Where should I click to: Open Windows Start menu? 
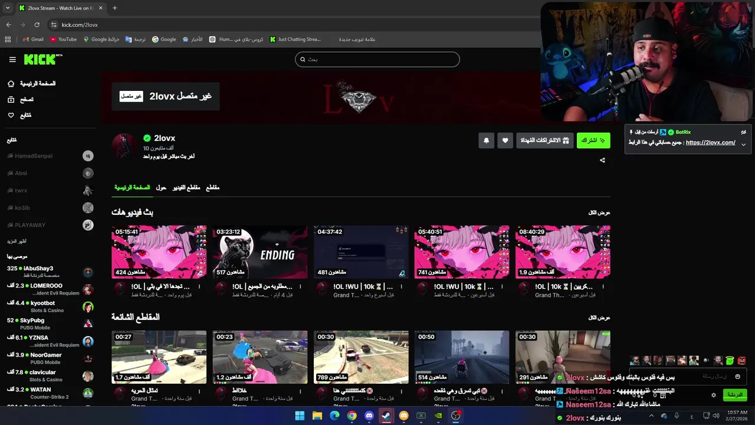point(300,416)
